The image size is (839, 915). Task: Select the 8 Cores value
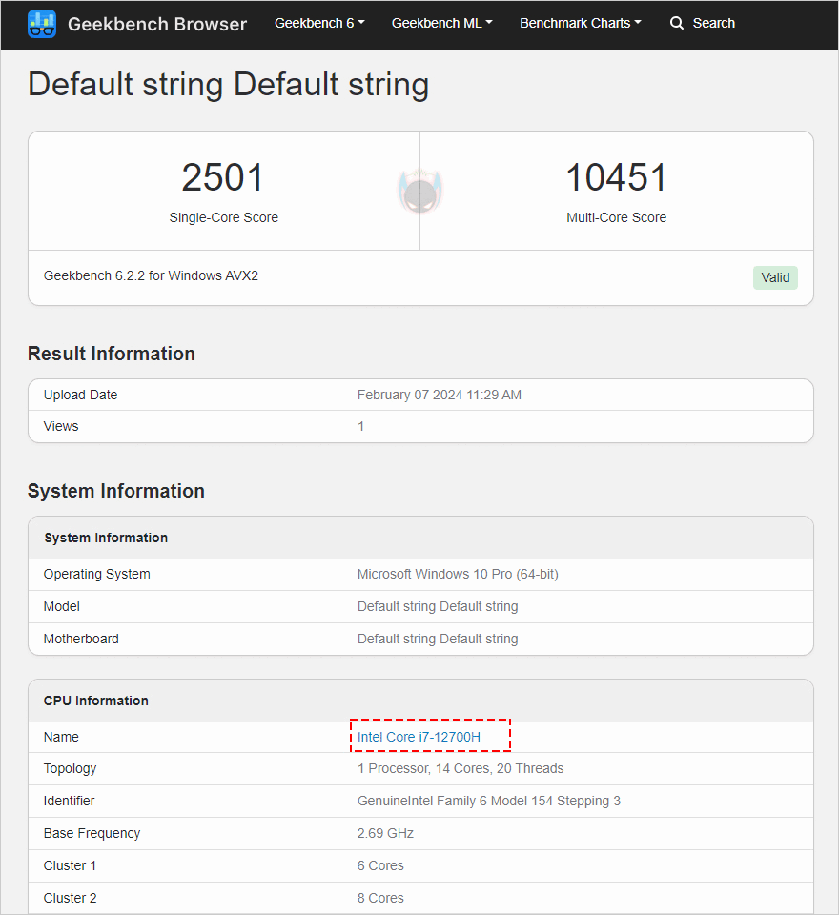(x=380, y=898)
